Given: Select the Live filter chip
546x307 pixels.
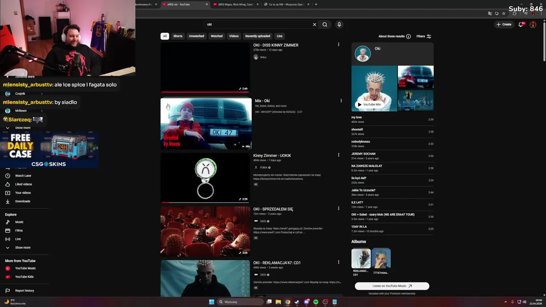Looking at the screenshot, I should coord(279,36).
